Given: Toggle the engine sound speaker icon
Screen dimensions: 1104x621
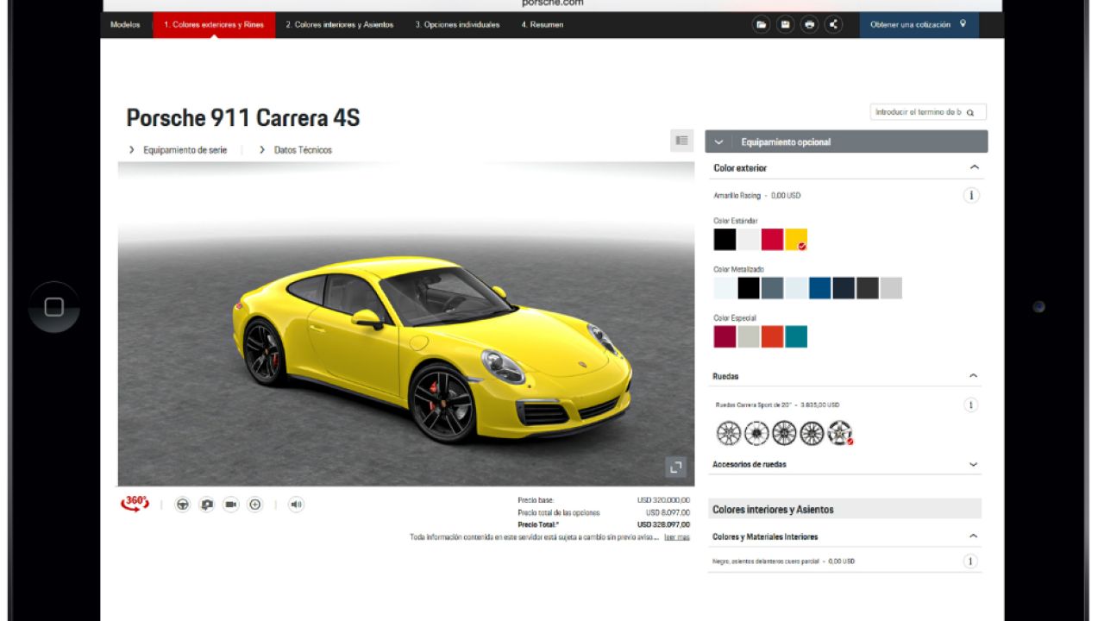Looking at the screenshot, I should coord(296,505).
